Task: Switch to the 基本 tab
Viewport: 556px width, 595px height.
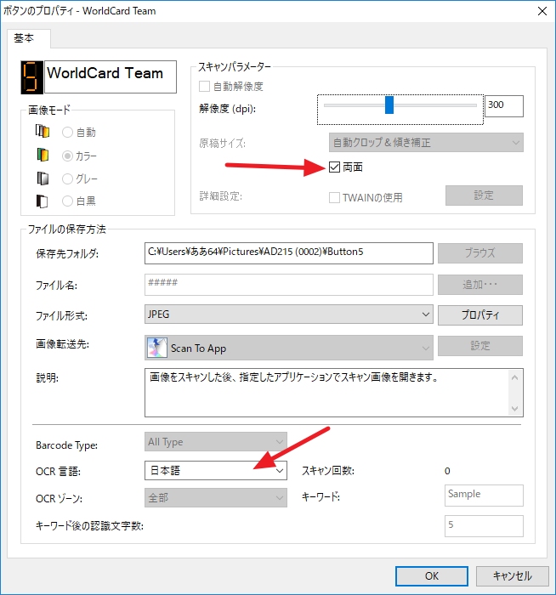Action: [x=29, y=38]
